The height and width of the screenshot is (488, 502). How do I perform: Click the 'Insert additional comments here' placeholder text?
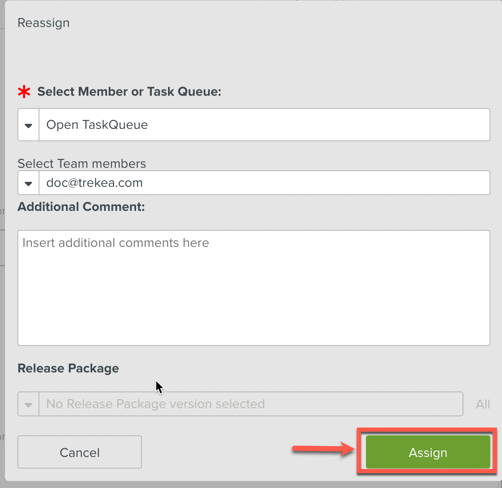116,243
